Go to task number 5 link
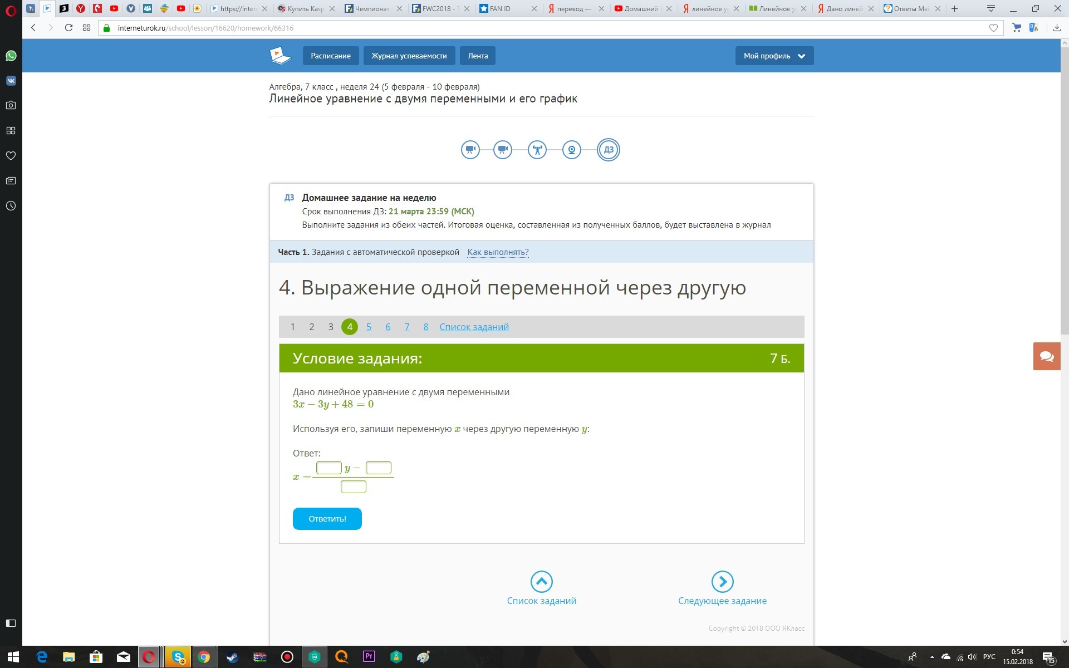 point(369,327)
